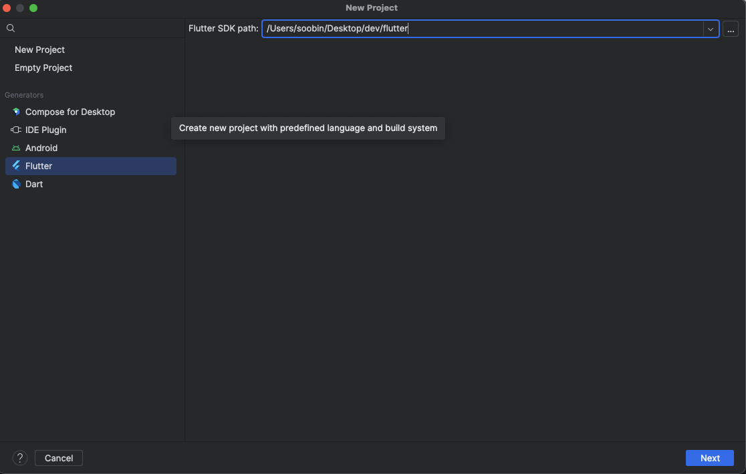
Task: Click the search magnifier icon
Action: pos(11,28)
